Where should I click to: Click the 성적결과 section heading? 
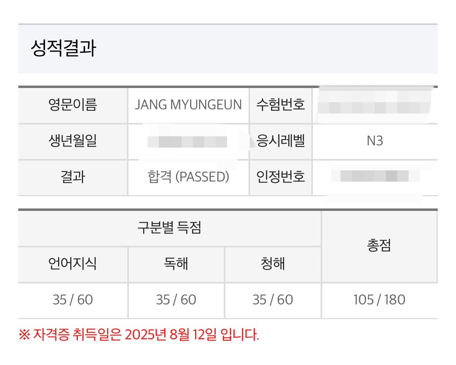(63, 49)
